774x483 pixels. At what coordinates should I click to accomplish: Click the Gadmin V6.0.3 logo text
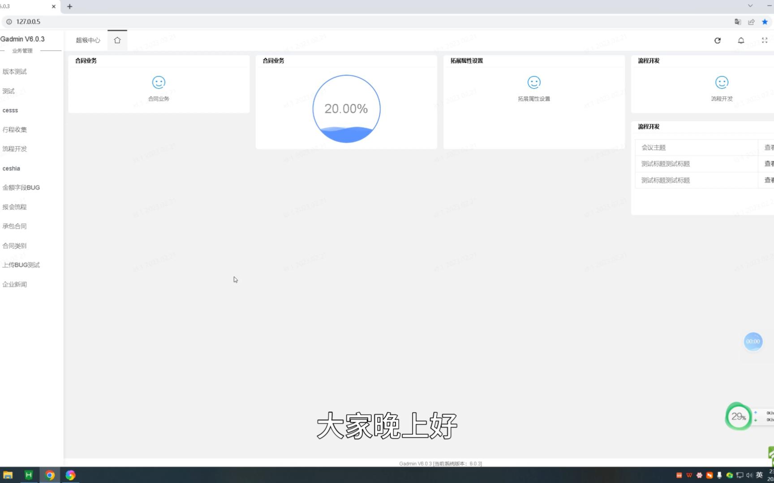[22, 39]
